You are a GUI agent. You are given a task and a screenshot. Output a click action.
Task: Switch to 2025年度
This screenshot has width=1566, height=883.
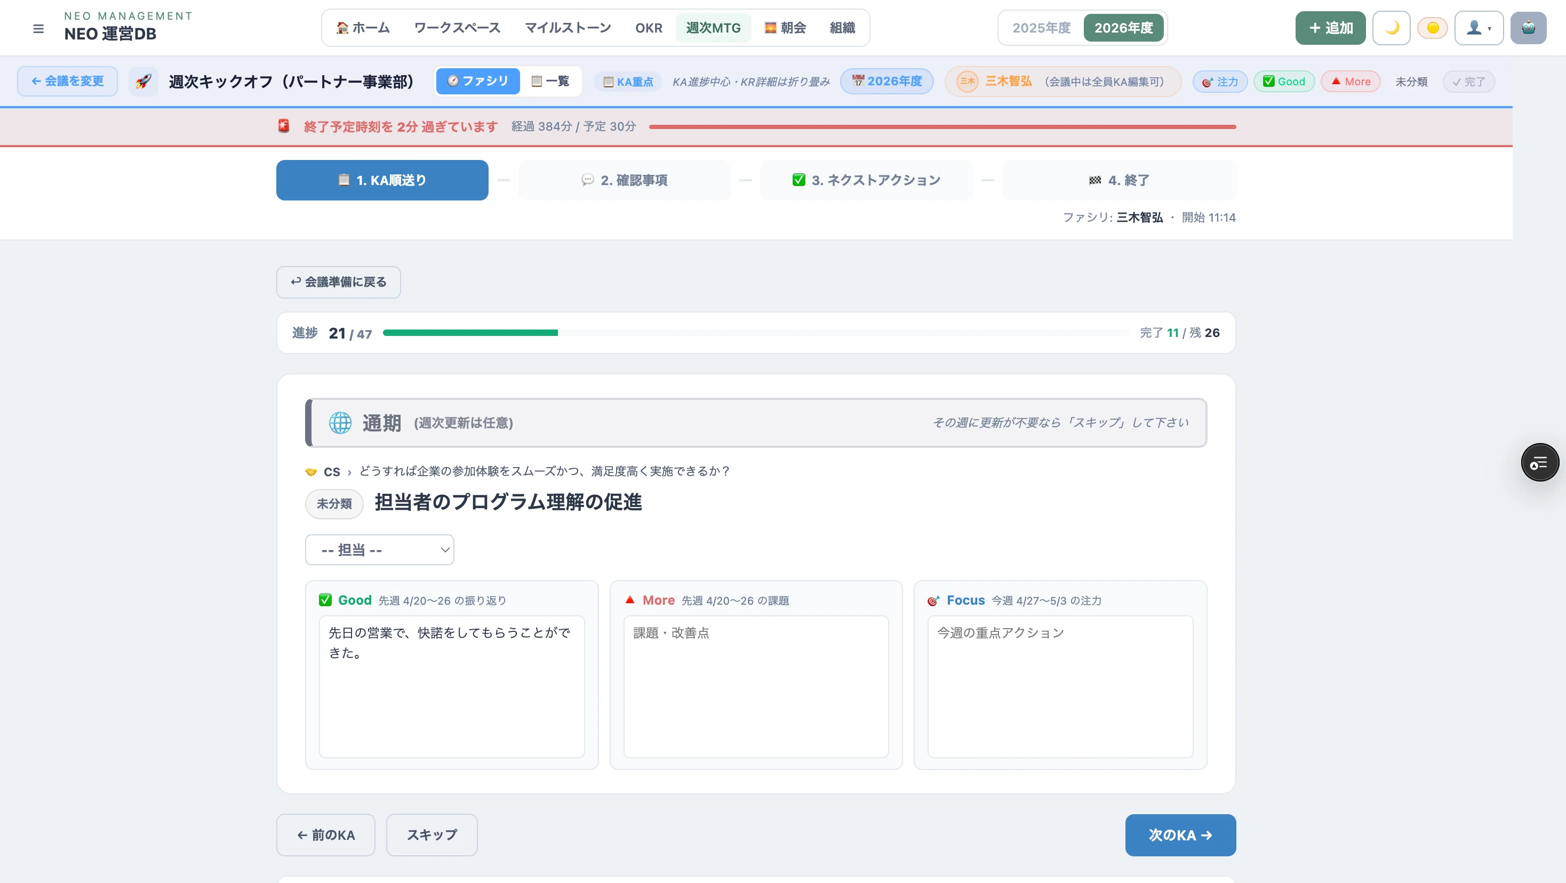pyautogui.click(x=1041, y=28)
